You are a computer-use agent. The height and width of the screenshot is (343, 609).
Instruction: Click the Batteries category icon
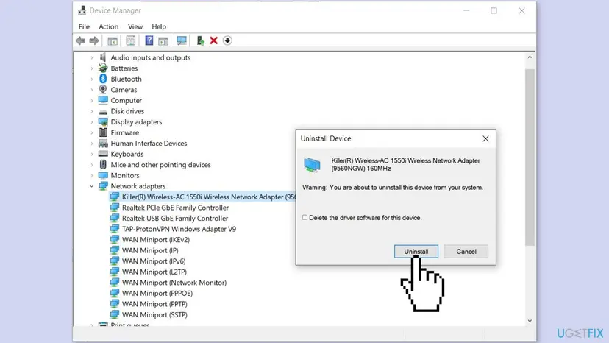point(103,68)
